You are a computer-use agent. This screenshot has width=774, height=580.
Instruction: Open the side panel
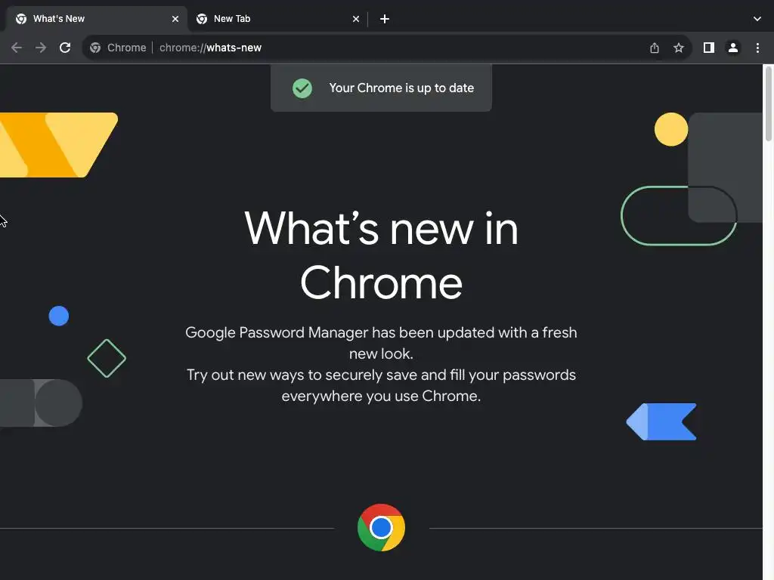pyautogui.click(x=708, y=48)
